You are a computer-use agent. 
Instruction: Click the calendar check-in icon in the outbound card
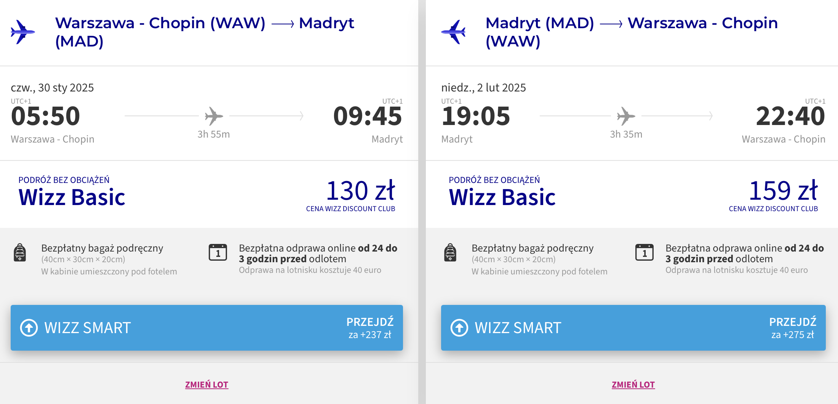click(x=218, y=252)
